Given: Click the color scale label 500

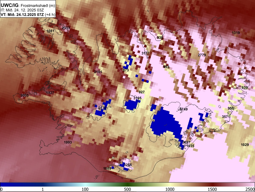Looking at the screenshot, I should tap(127, 189).
